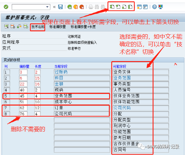Click offset field with value 40
185x155 pixels.
(23, 90)
